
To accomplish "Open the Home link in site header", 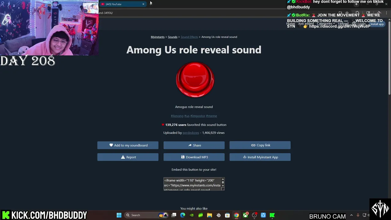I will [x=291, y=24].
